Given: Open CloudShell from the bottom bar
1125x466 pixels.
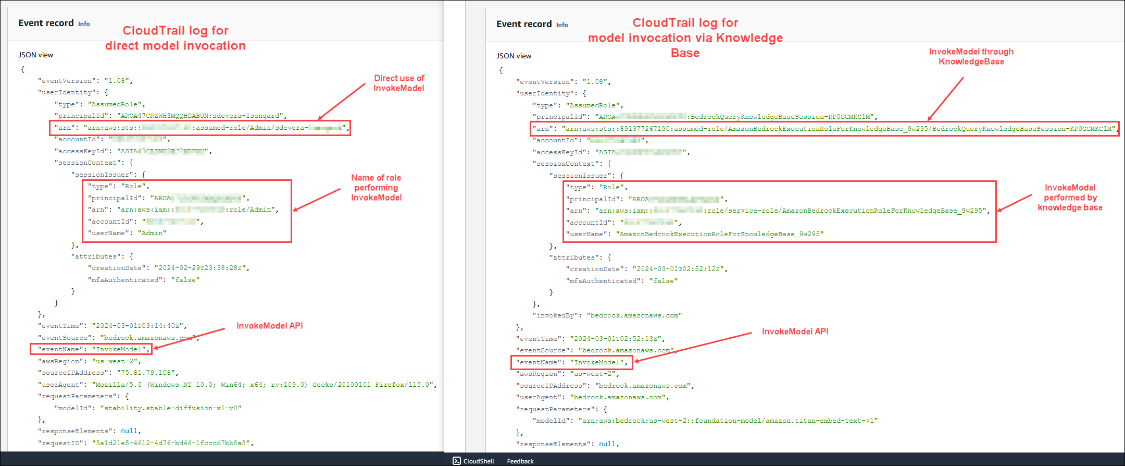Looking at the screenshot, I should point(457,461).
